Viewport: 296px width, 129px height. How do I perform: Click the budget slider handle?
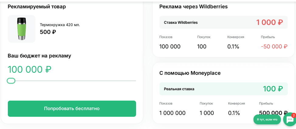(11, 81)
